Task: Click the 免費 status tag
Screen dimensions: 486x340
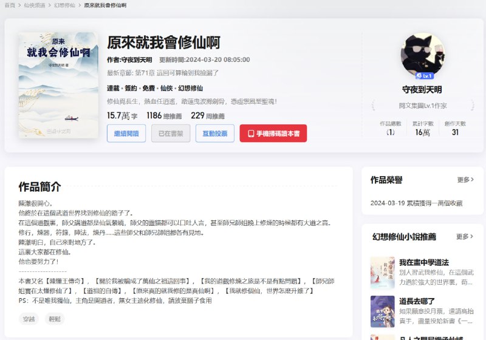Action: click(x=148, y=88)
